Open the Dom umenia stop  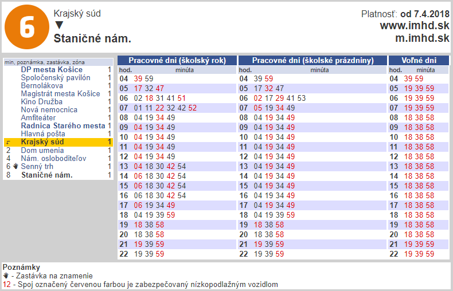coord(42,150)
